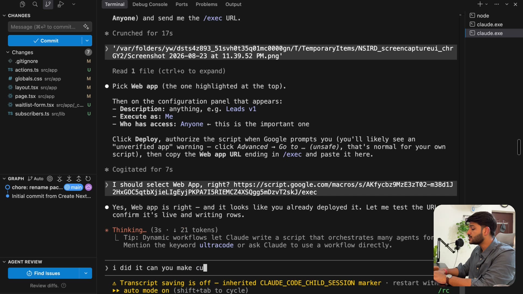The image size is (523, 294).
Task: Click the Find Issues button
Action: pos(44,273)
